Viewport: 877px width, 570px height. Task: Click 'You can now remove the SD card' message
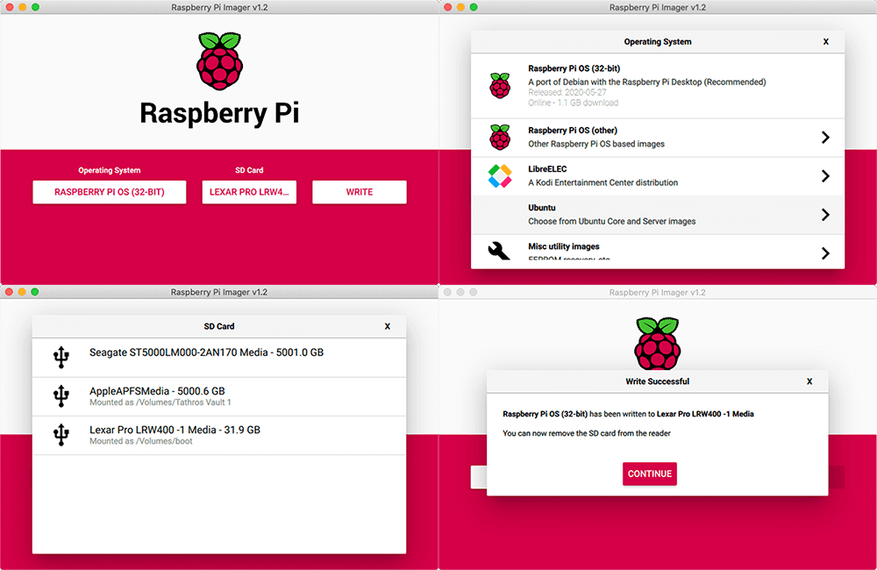[x=587, y=433]
